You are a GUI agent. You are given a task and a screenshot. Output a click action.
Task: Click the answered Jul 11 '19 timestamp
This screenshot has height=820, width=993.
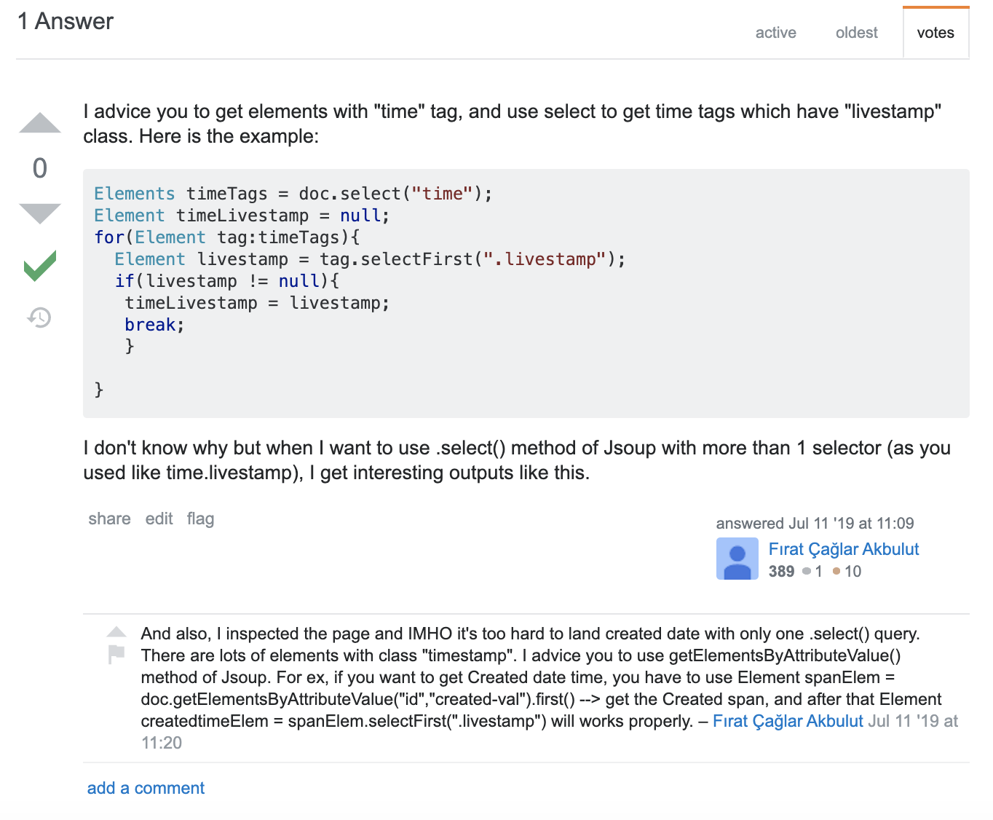[x=815, y=523]
